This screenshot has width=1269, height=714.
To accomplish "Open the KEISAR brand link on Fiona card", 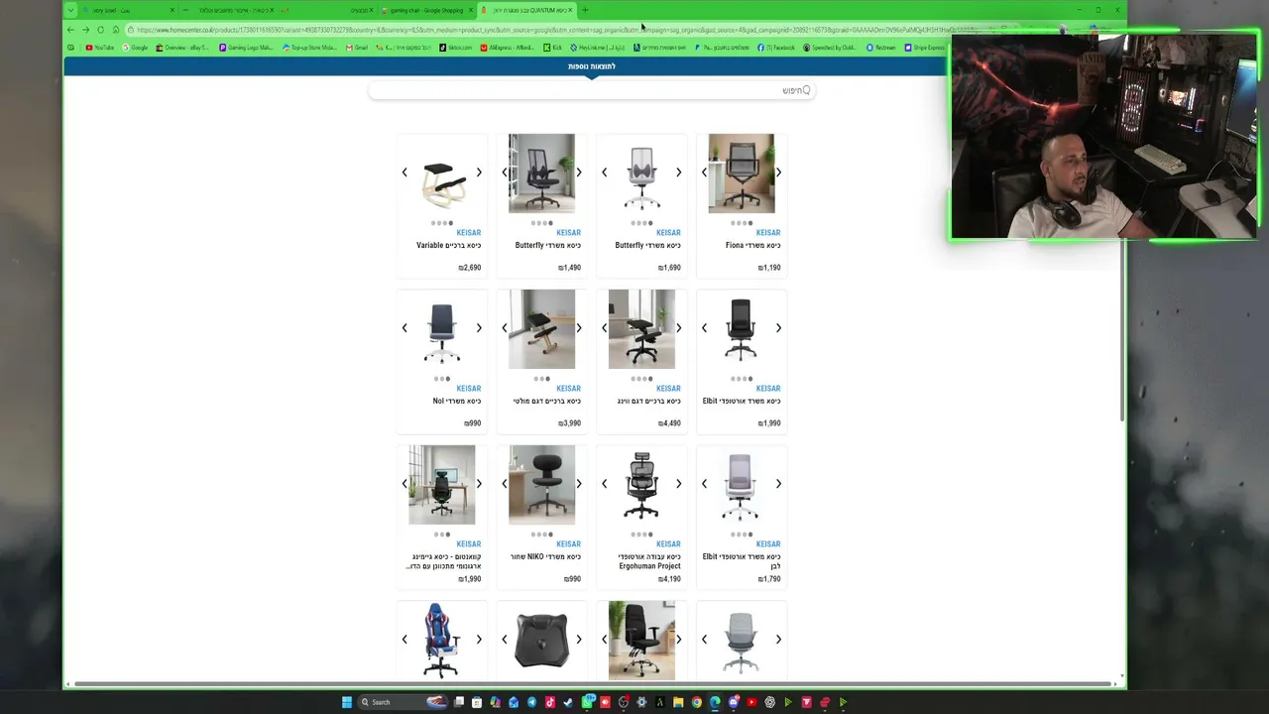I will (768, 233).
